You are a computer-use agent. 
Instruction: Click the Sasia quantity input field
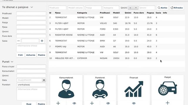30,41
